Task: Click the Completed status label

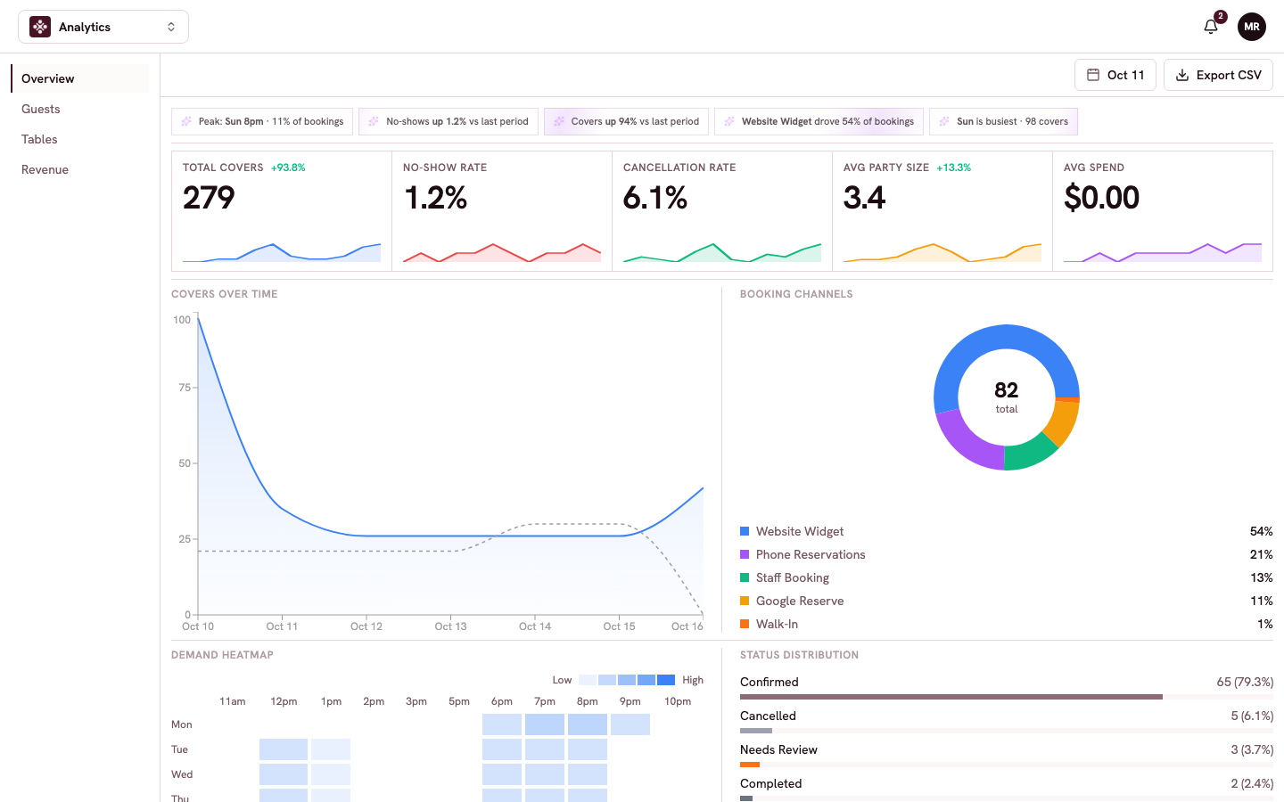Action: 770,783
